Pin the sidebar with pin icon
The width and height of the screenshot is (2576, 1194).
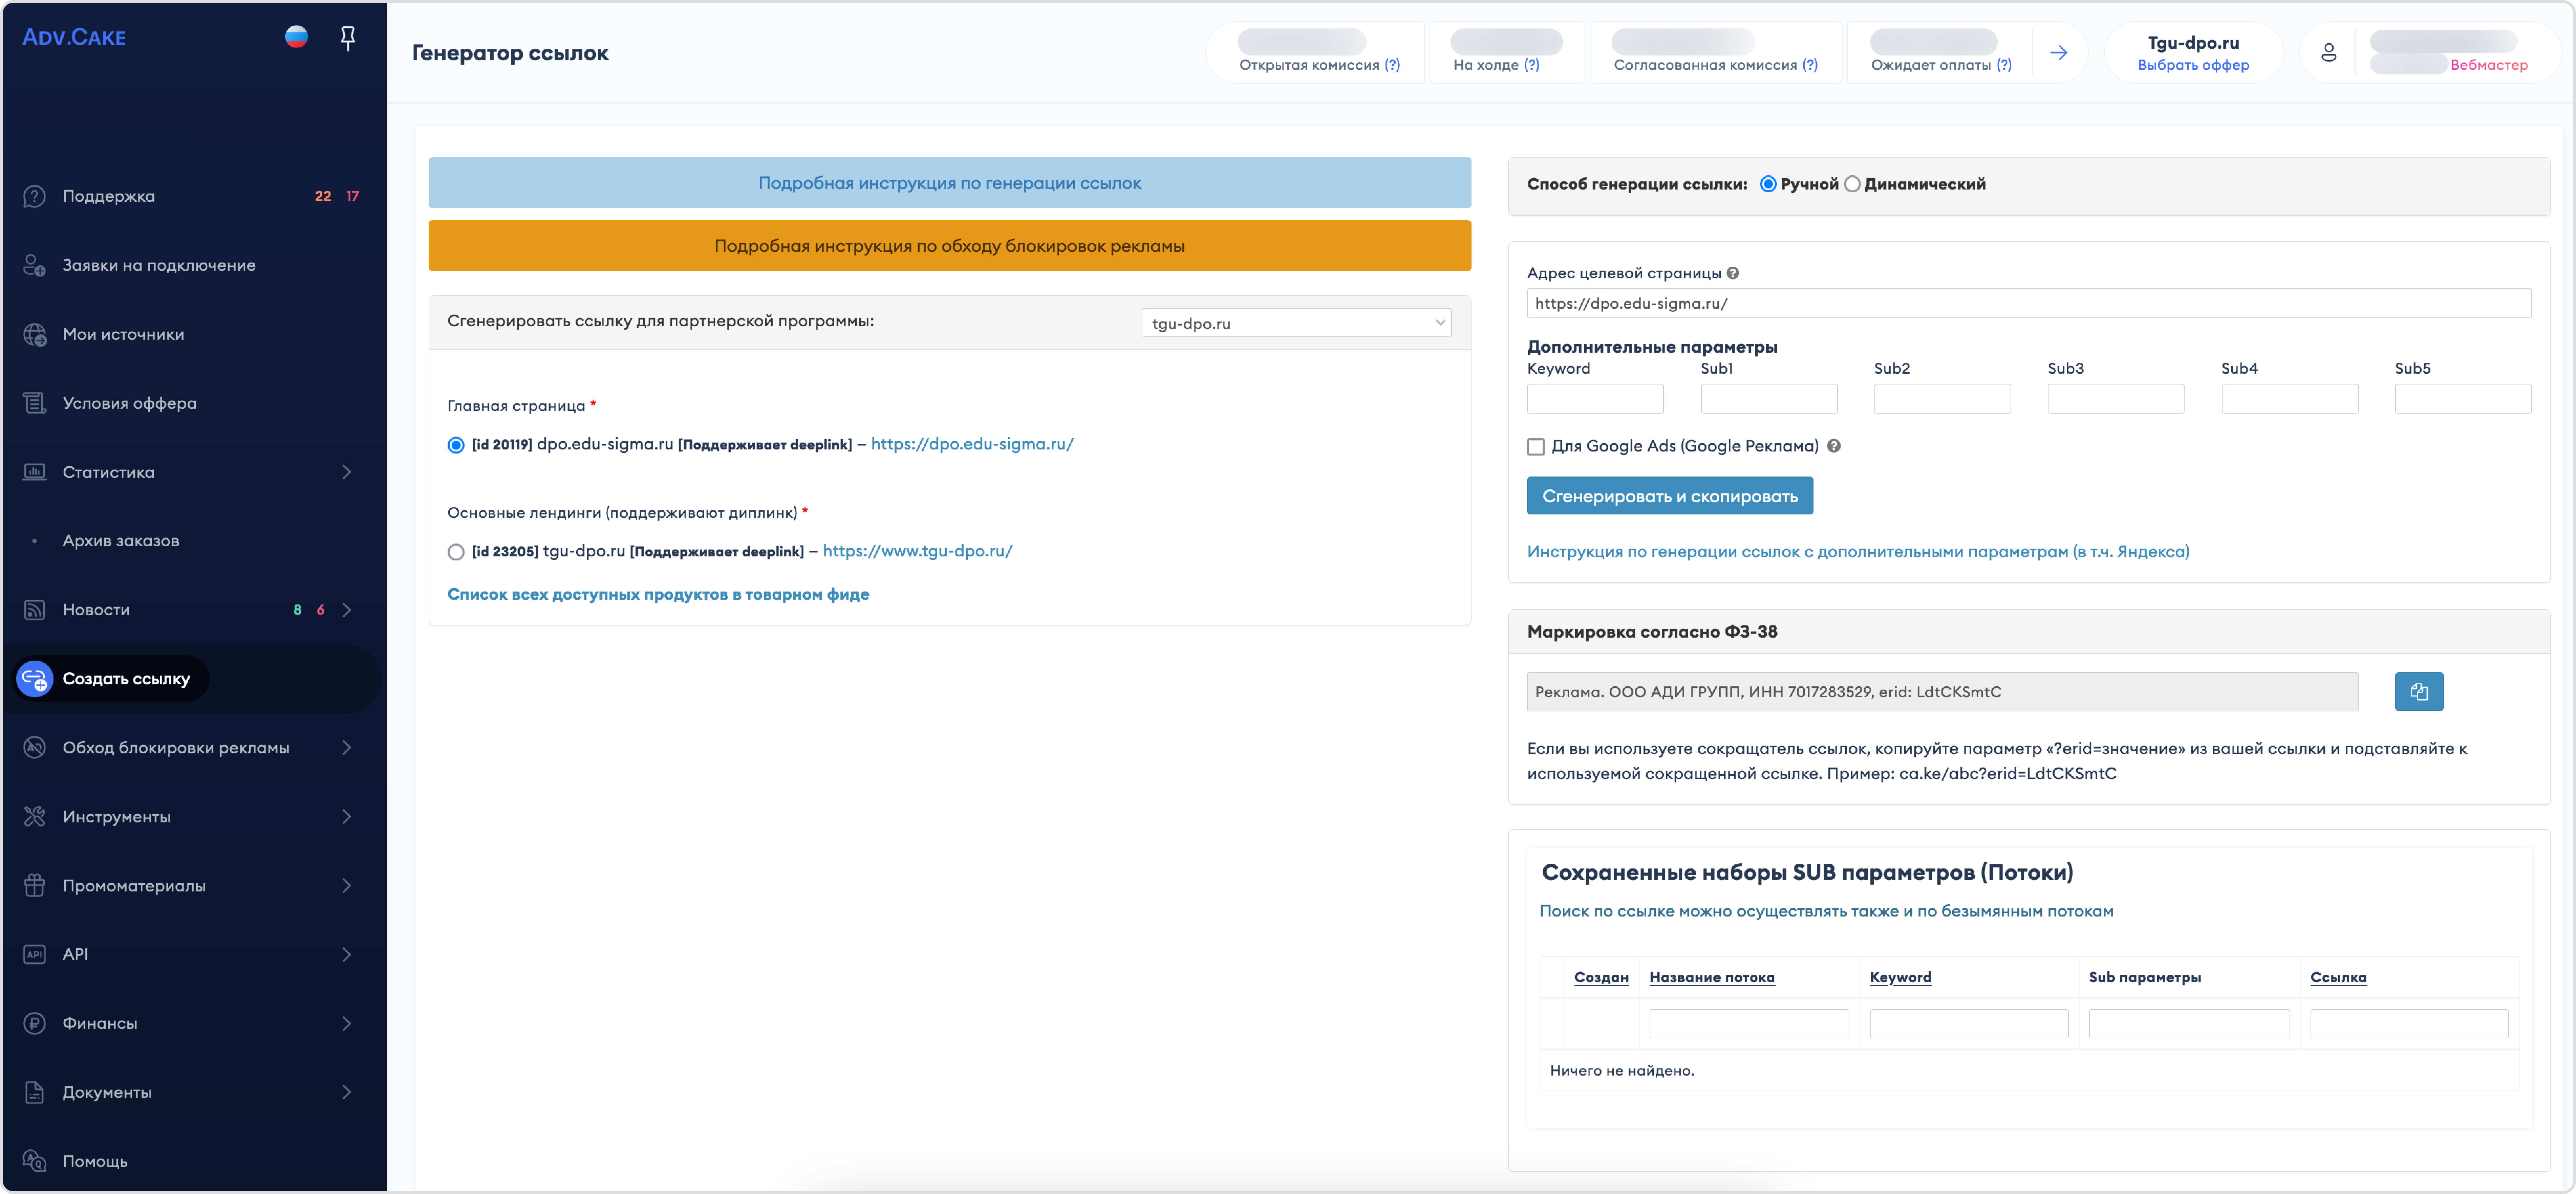pos(348,38)
